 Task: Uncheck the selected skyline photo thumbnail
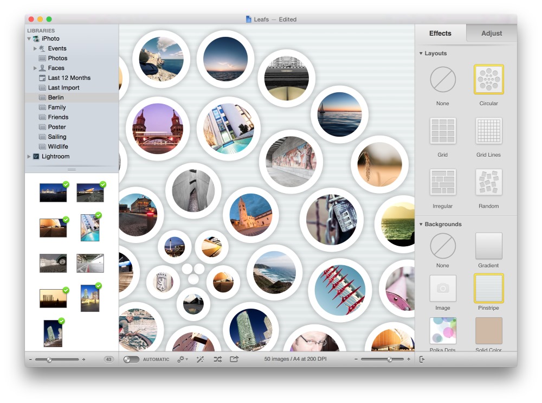99,285
